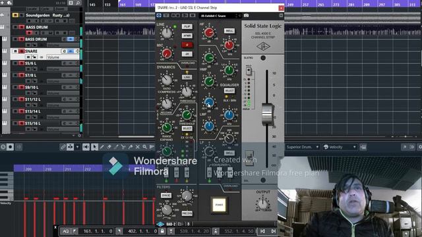Click the dynamics SELECT button
Image resolution: width=422 pixels, height=237 pixels.
coord(187,128)
